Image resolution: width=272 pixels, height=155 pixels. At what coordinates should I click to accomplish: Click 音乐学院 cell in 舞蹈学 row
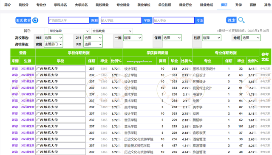131,120
